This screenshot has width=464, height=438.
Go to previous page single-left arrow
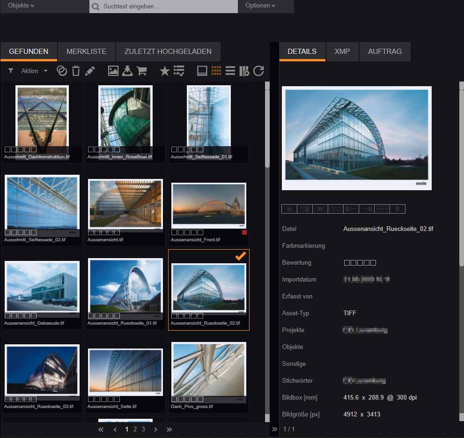click(x=115, y=430)
